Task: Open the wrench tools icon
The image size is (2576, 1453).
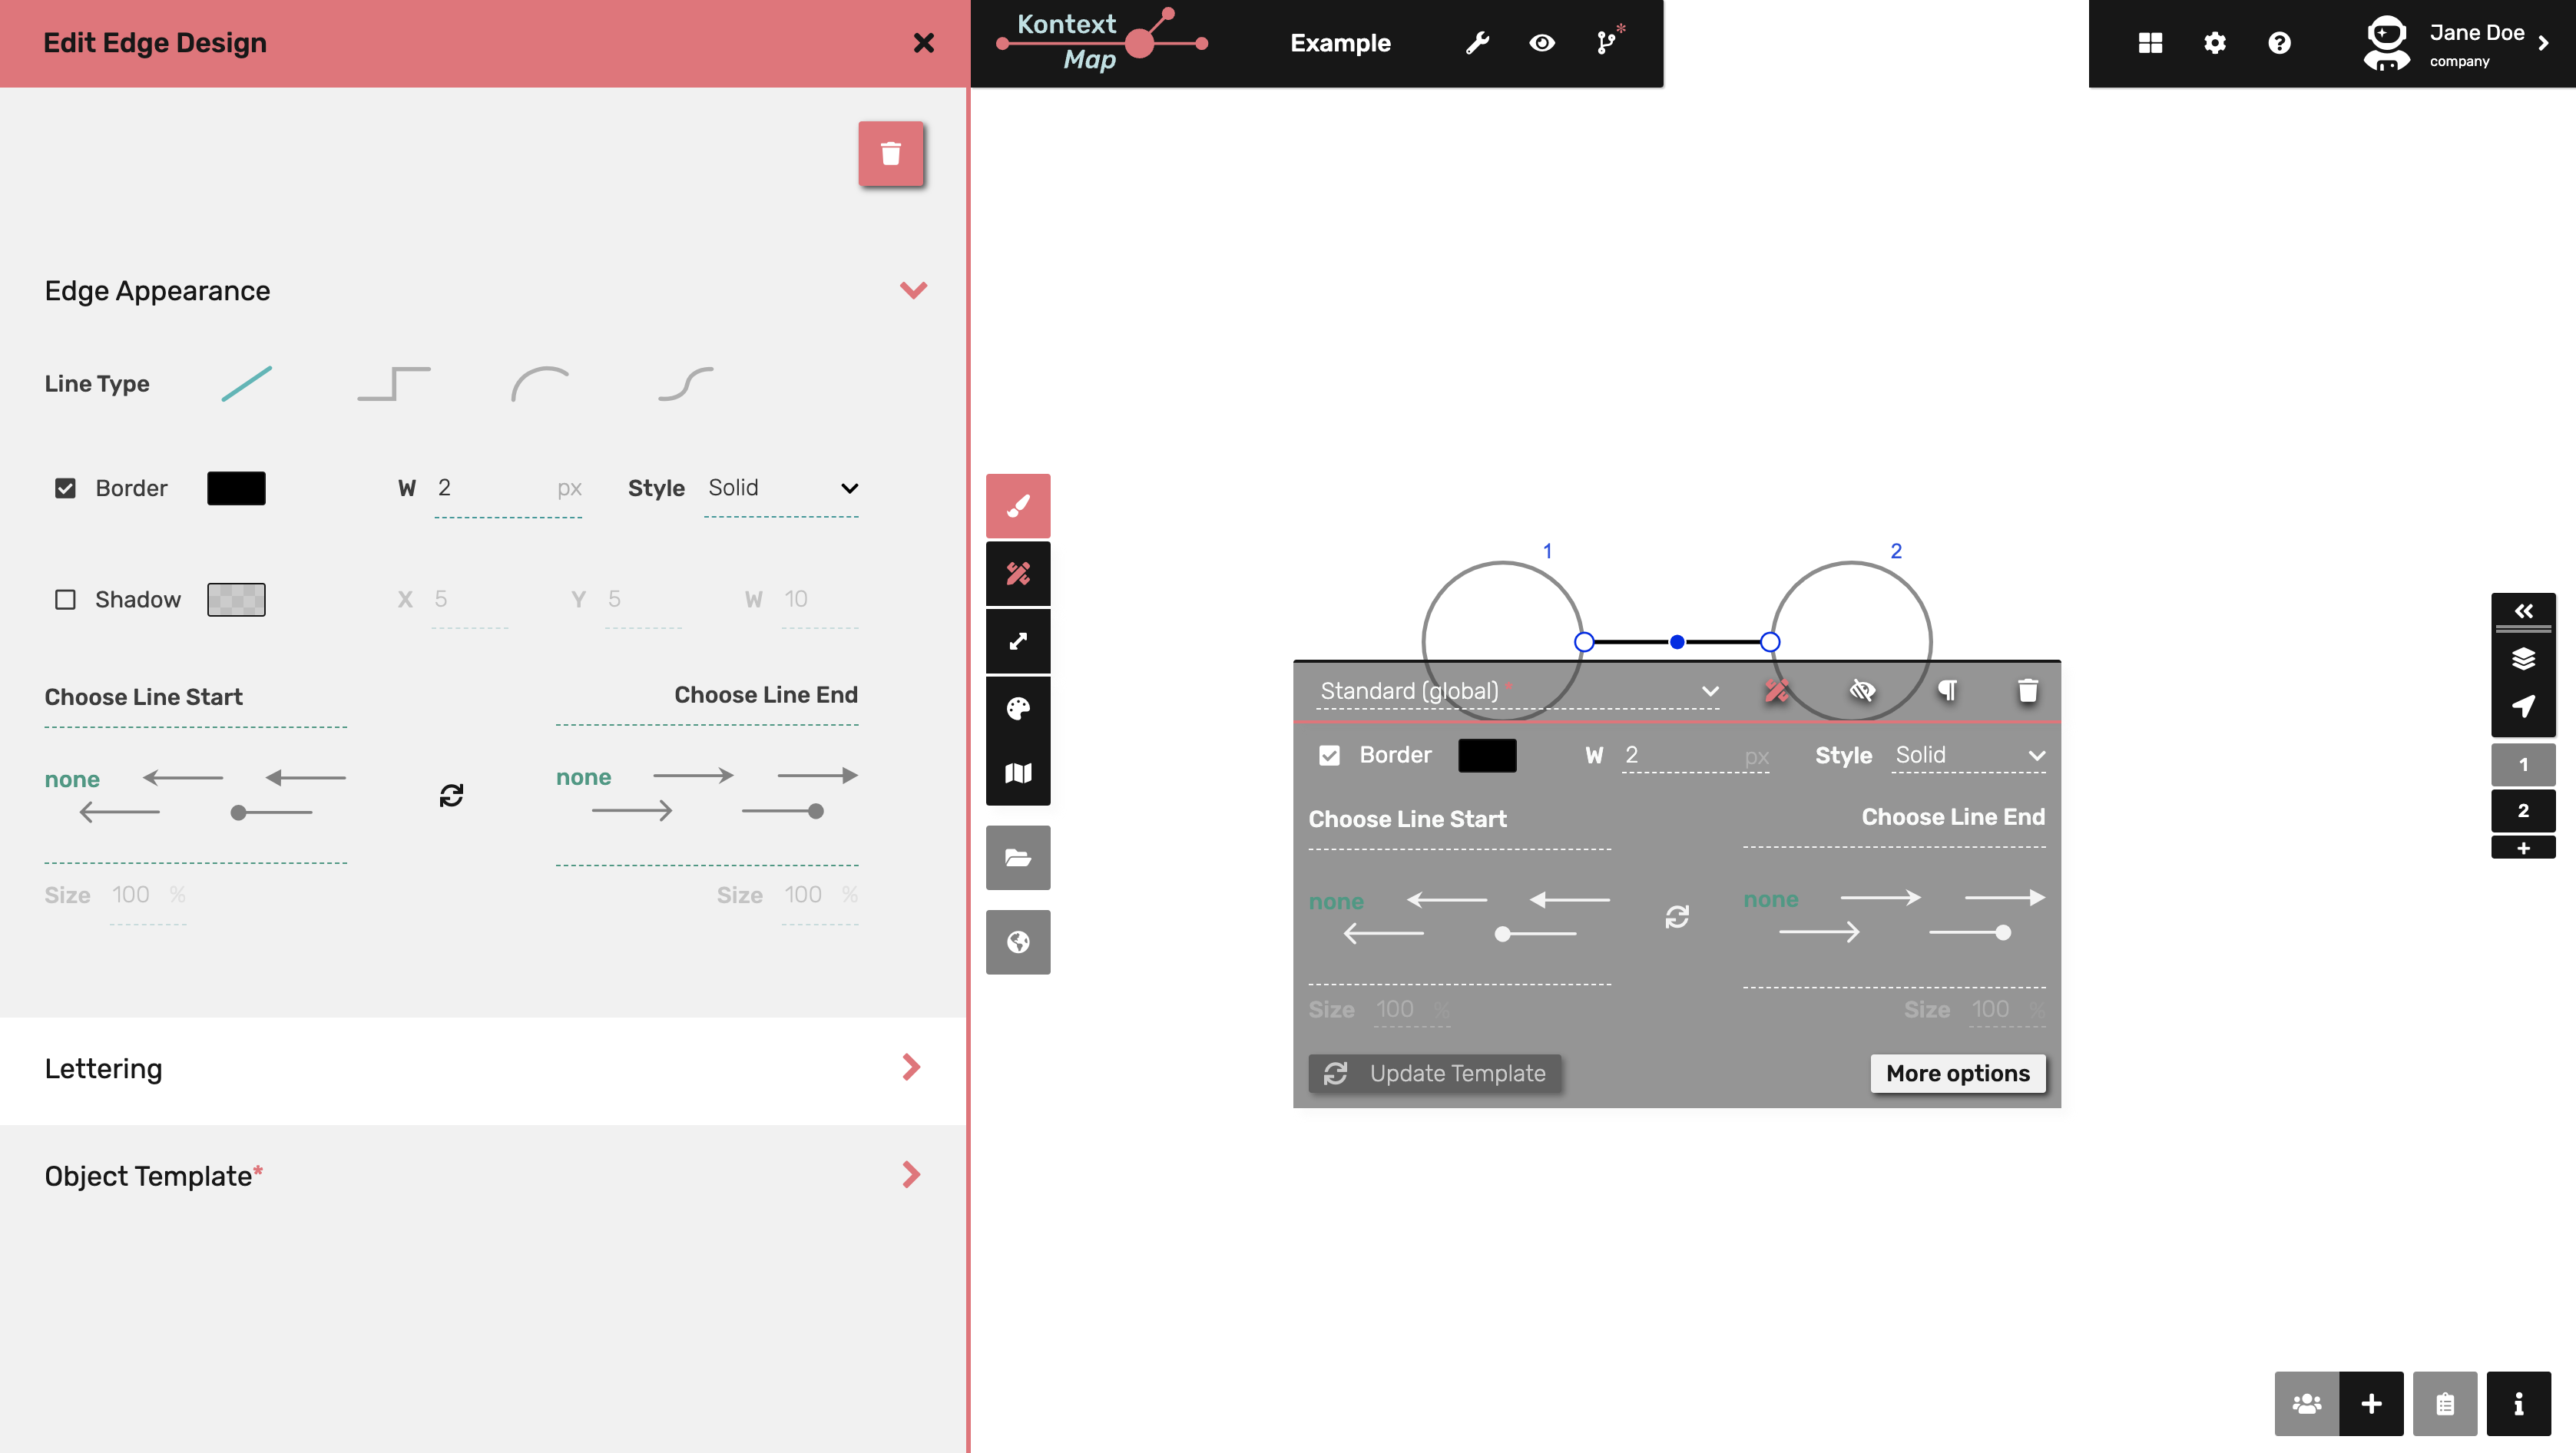Action: click(x=1477, y=43)
